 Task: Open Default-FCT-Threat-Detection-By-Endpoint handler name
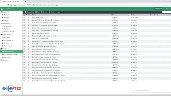pos(45,25)
